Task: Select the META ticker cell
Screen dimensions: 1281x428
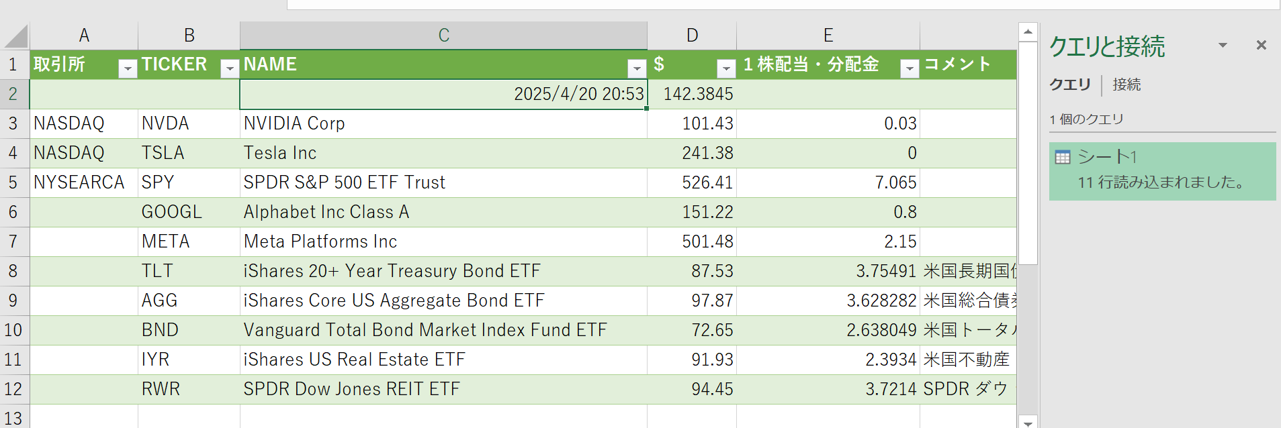Action: 189,242
